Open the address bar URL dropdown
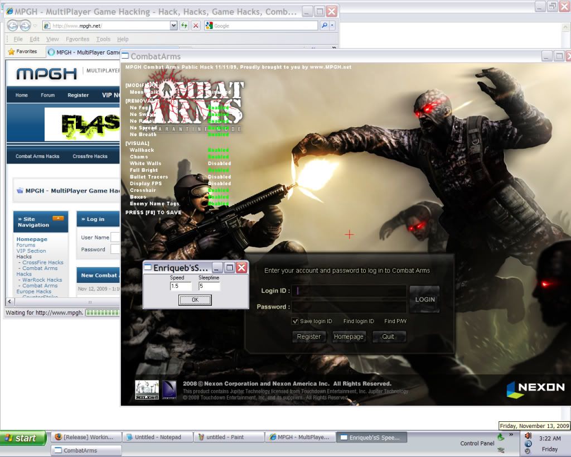This screenshot has height=457, width=571. [x=174, y=26]
